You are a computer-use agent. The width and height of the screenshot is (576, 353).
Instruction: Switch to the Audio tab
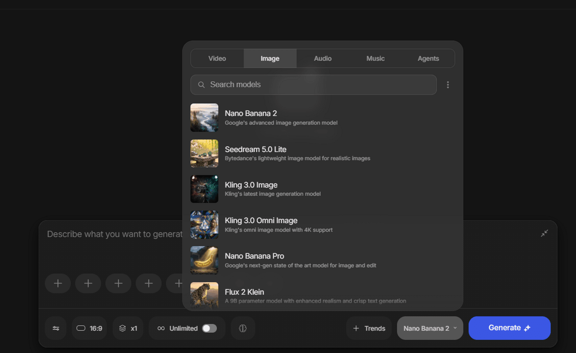[323, 58]
